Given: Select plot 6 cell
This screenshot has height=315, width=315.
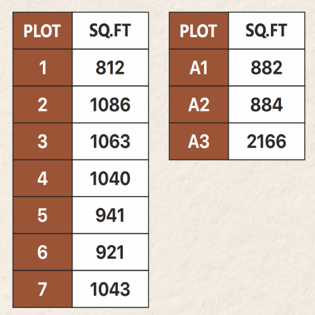Looking at the screenshot, I should point(43,252).
